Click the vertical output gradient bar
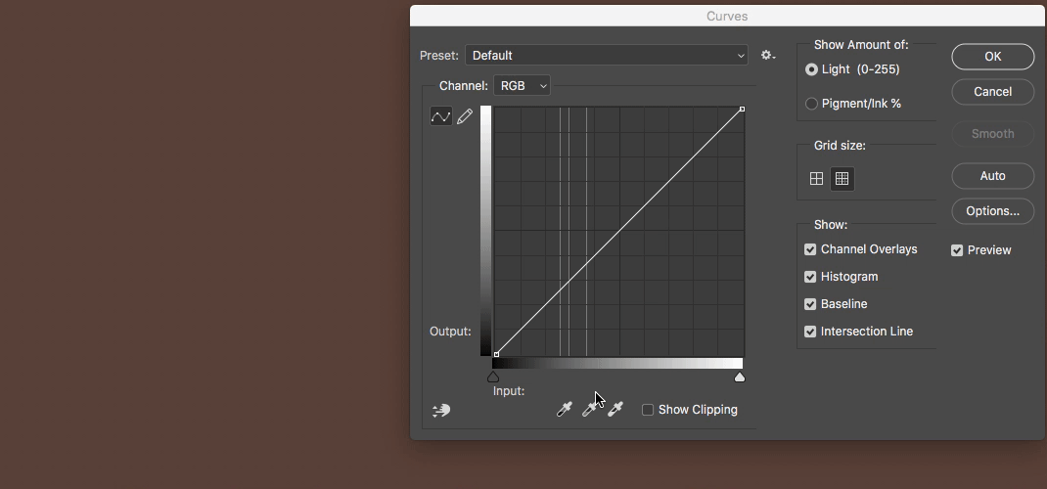Screen dimensions: 1047x489 coord(486,231)
